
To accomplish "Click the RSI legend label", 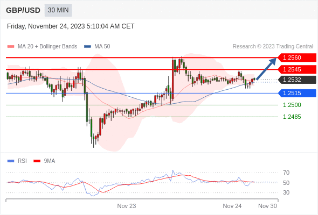I will [x=22, y=161].
